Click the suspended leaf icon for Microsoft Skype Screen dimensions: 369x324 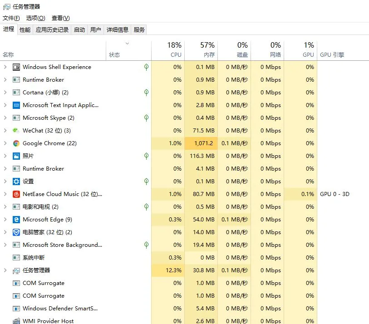[x=147, y=118]
